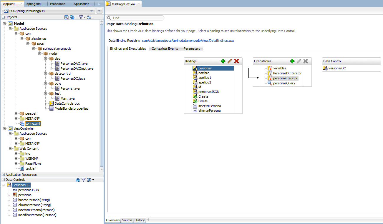Viewport: 383px width, 224px height.
Task: Select the id attribute binding
Action: click(x=200, y=87)
